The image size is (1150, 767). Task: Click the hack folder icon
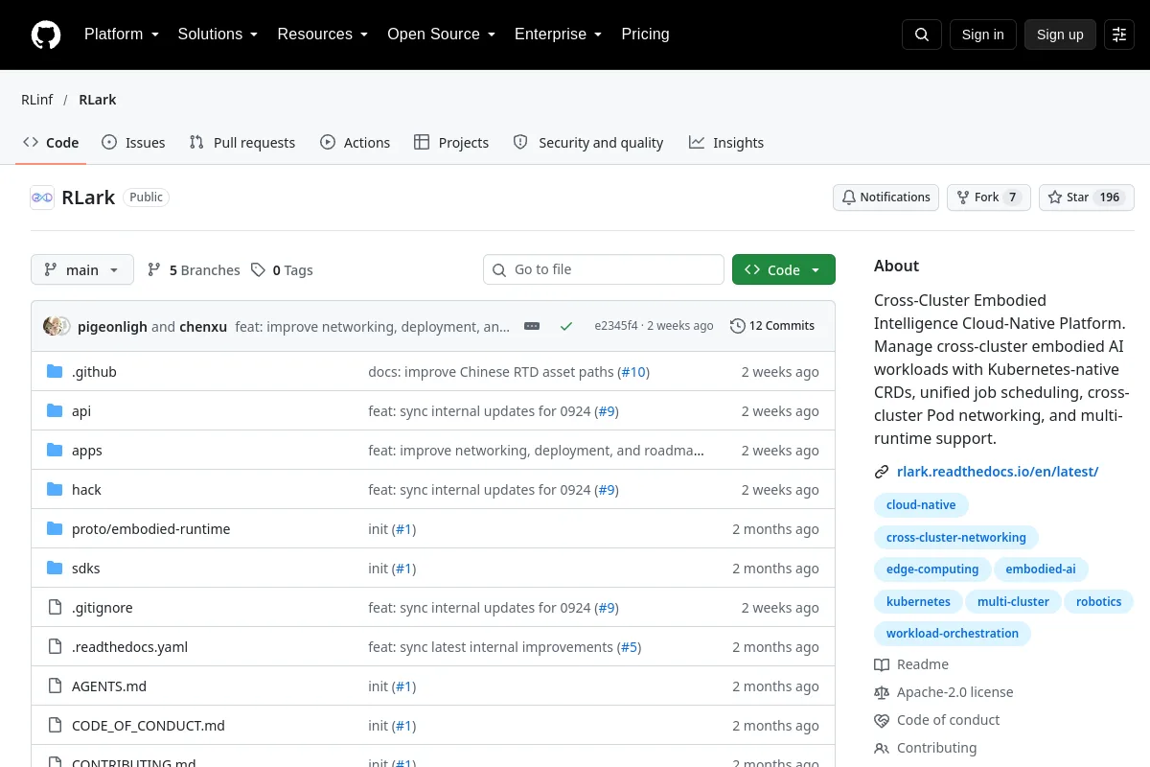pos(55,490)
